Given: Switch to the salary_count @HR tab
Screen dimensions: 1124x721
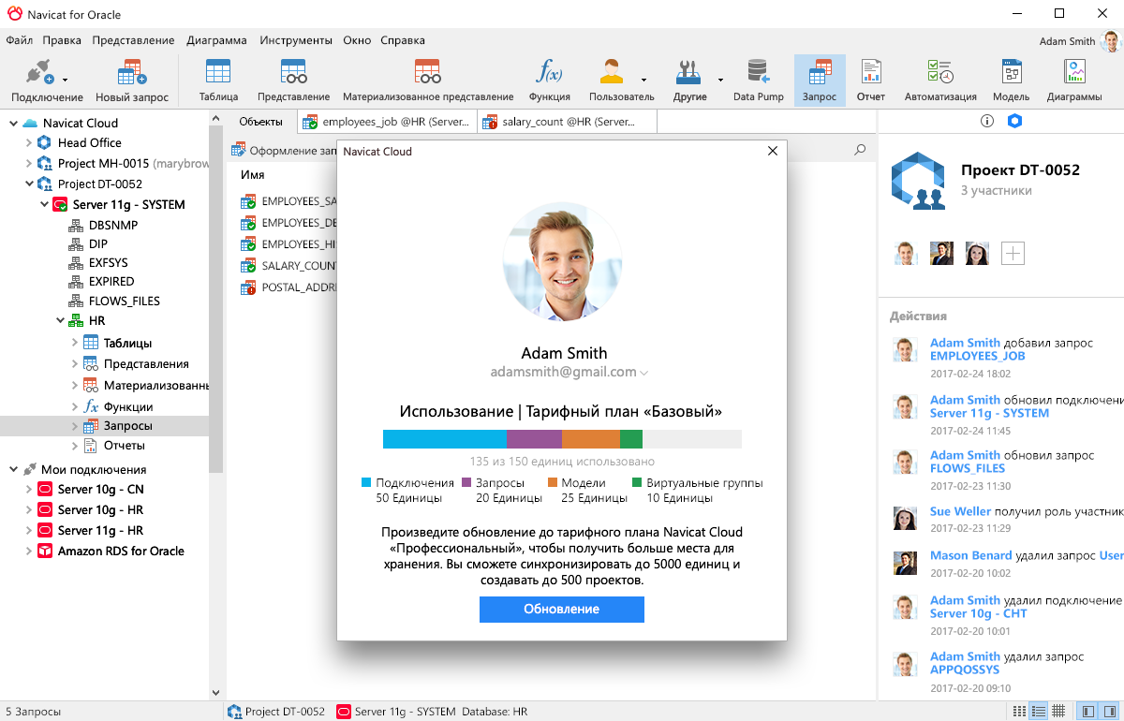Looking at the screenshot, I should point(567,122).
